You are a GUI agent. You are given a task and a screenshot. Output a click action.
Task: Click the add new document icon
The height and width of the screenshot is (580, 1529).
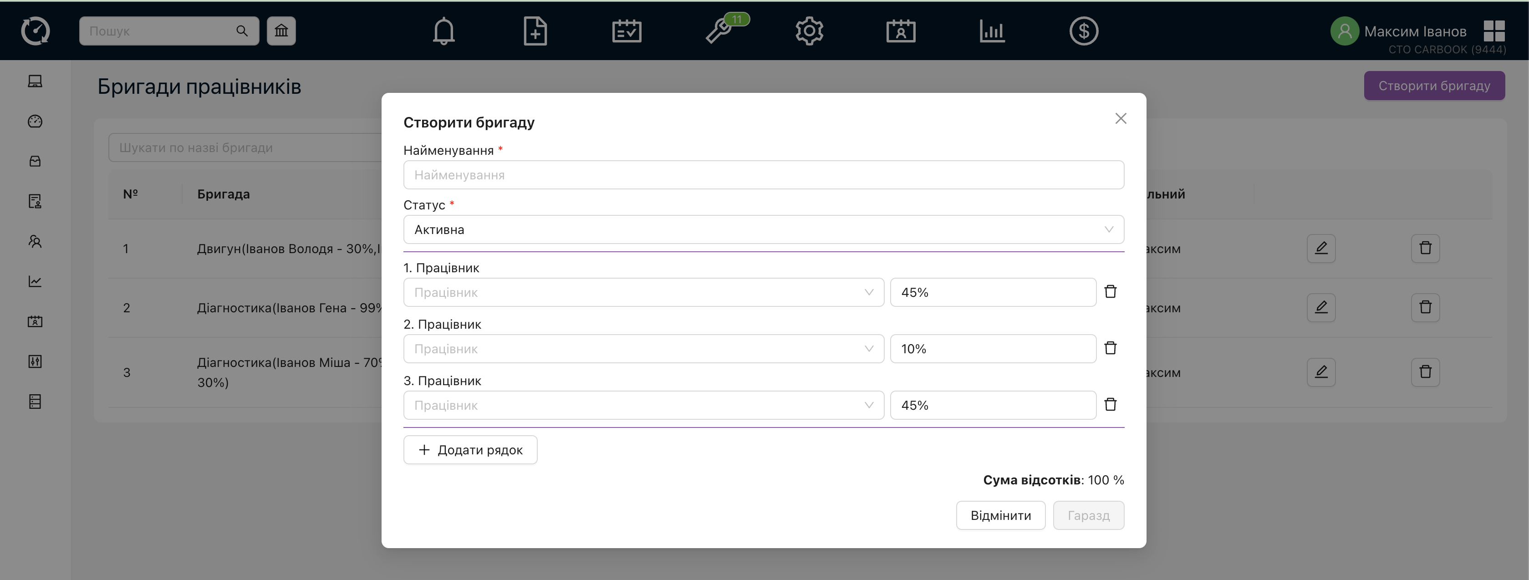click(535, 31)
